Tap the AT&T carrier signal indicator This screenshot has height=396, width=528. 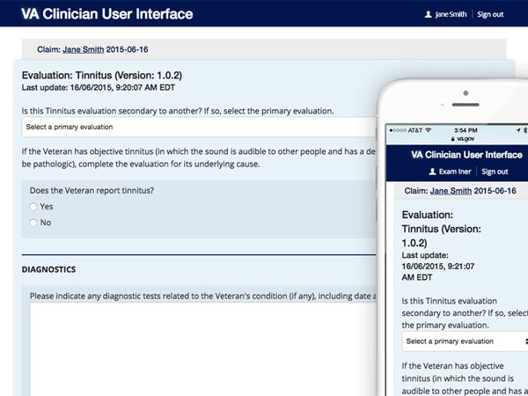406,130
